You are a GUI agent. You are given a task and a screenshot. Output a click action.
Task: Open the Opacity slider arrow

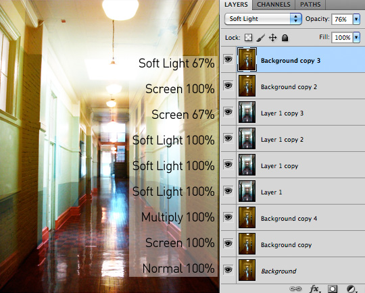356,19
